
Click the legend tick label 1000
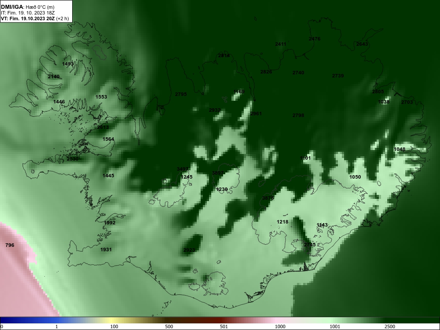pos(280,326)
